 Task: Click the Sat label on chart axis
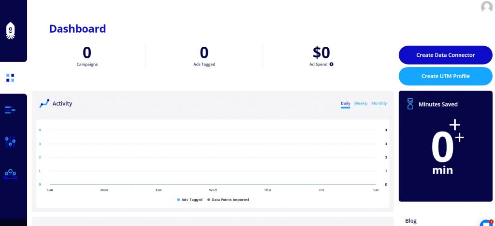click(x=376, y=190)
